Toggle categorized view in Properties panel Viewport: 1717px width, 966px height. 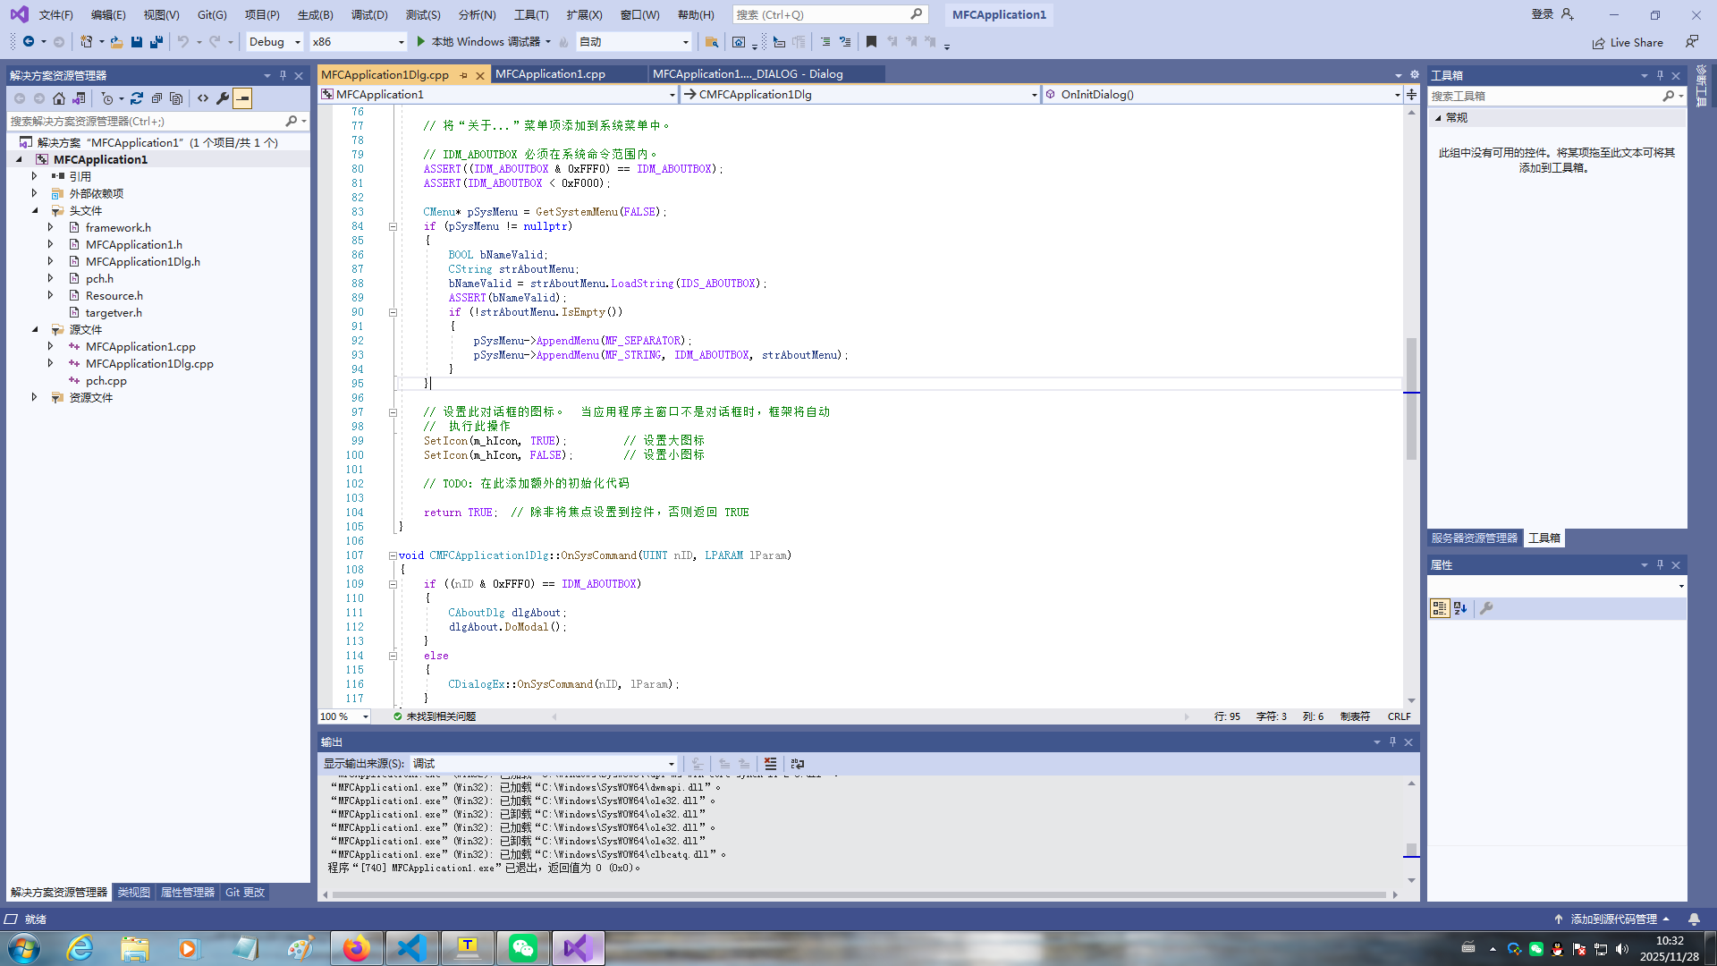coord(1440,608)
